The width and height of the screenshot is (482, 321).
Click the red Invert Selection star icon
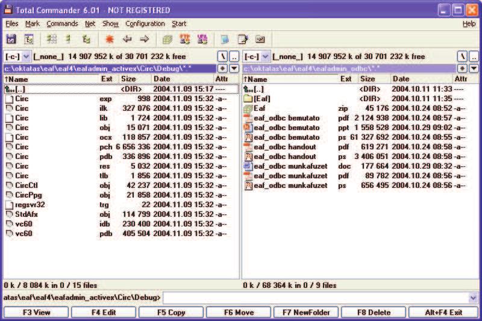(110, 39)
